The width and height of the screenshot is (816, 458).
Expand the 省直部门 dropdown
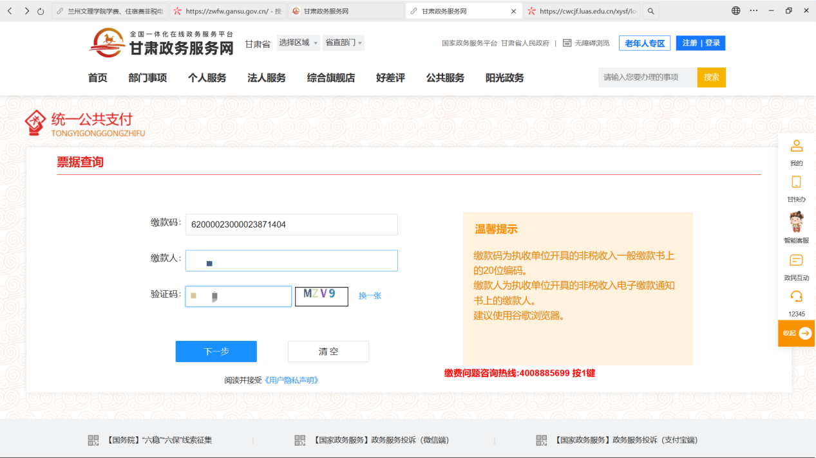pos(343,42)
